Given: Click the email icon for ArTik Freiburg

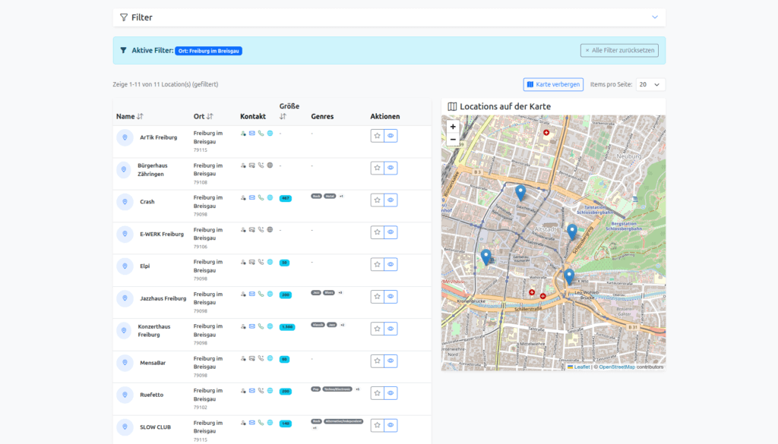Looking at the screenshot, I should (252, 133).
